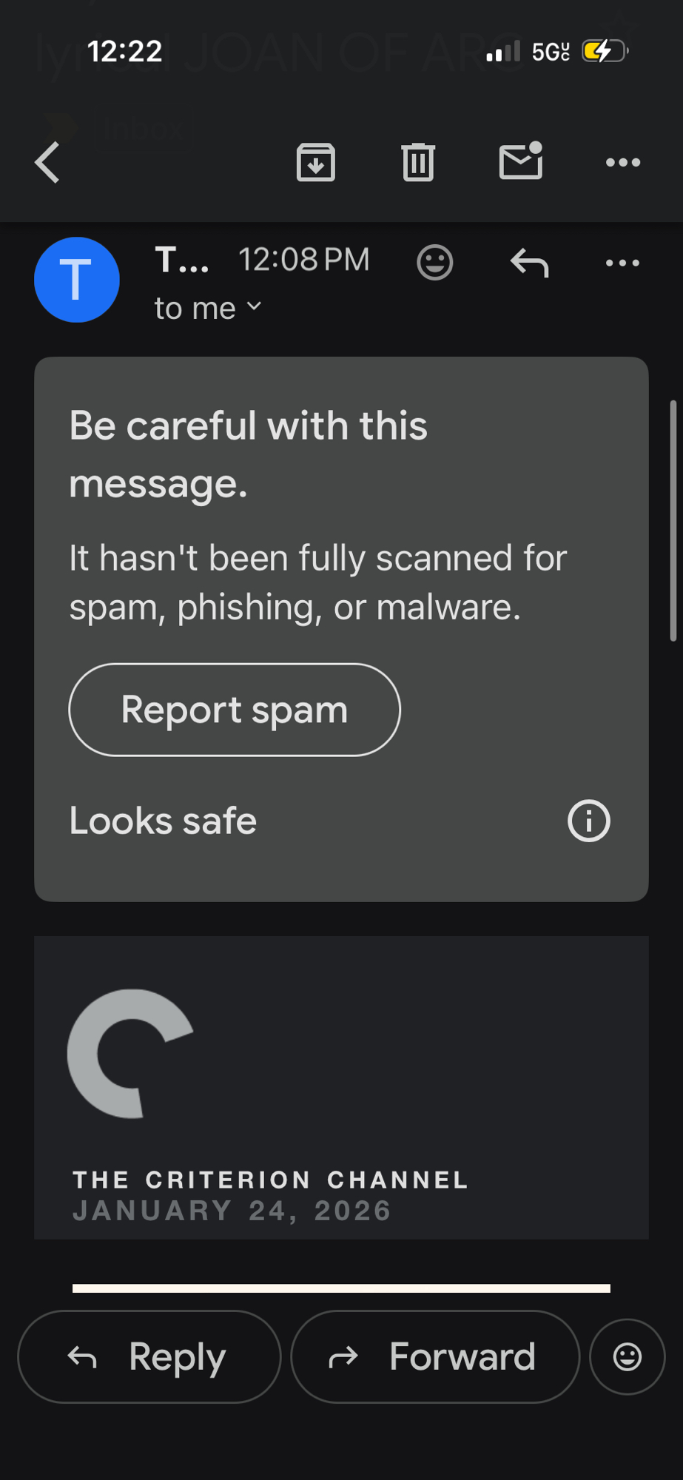Tap the email scrollbar handle
Image resolution: width=683 pixels, height=1480 pixels.
(x=673, y=520)
